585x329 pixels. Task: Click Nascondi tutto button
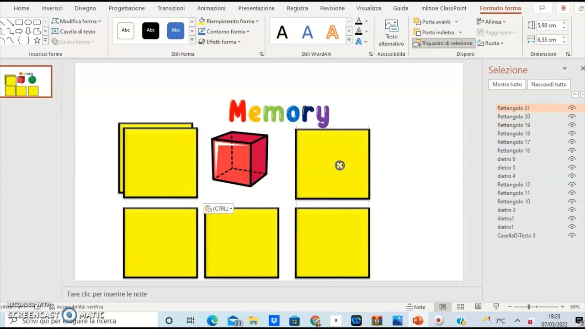point(548,85)
